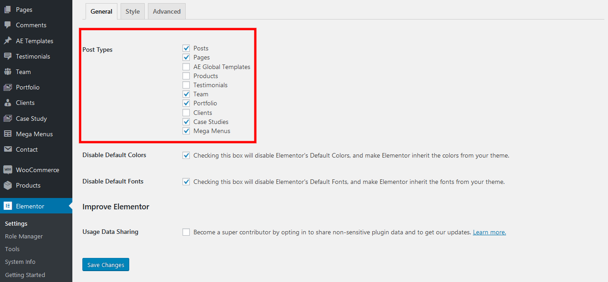This screenshot has height=282, width=608.
Task: Enable the Usage Data Sharing checkbox
Action: [x=186, y=232]
